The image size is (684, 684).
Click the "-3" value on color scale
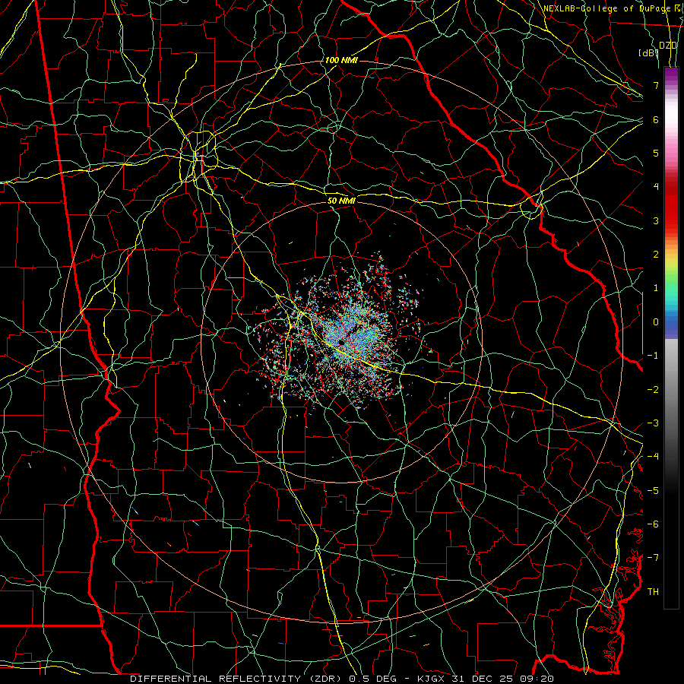[x=653, y=423]
